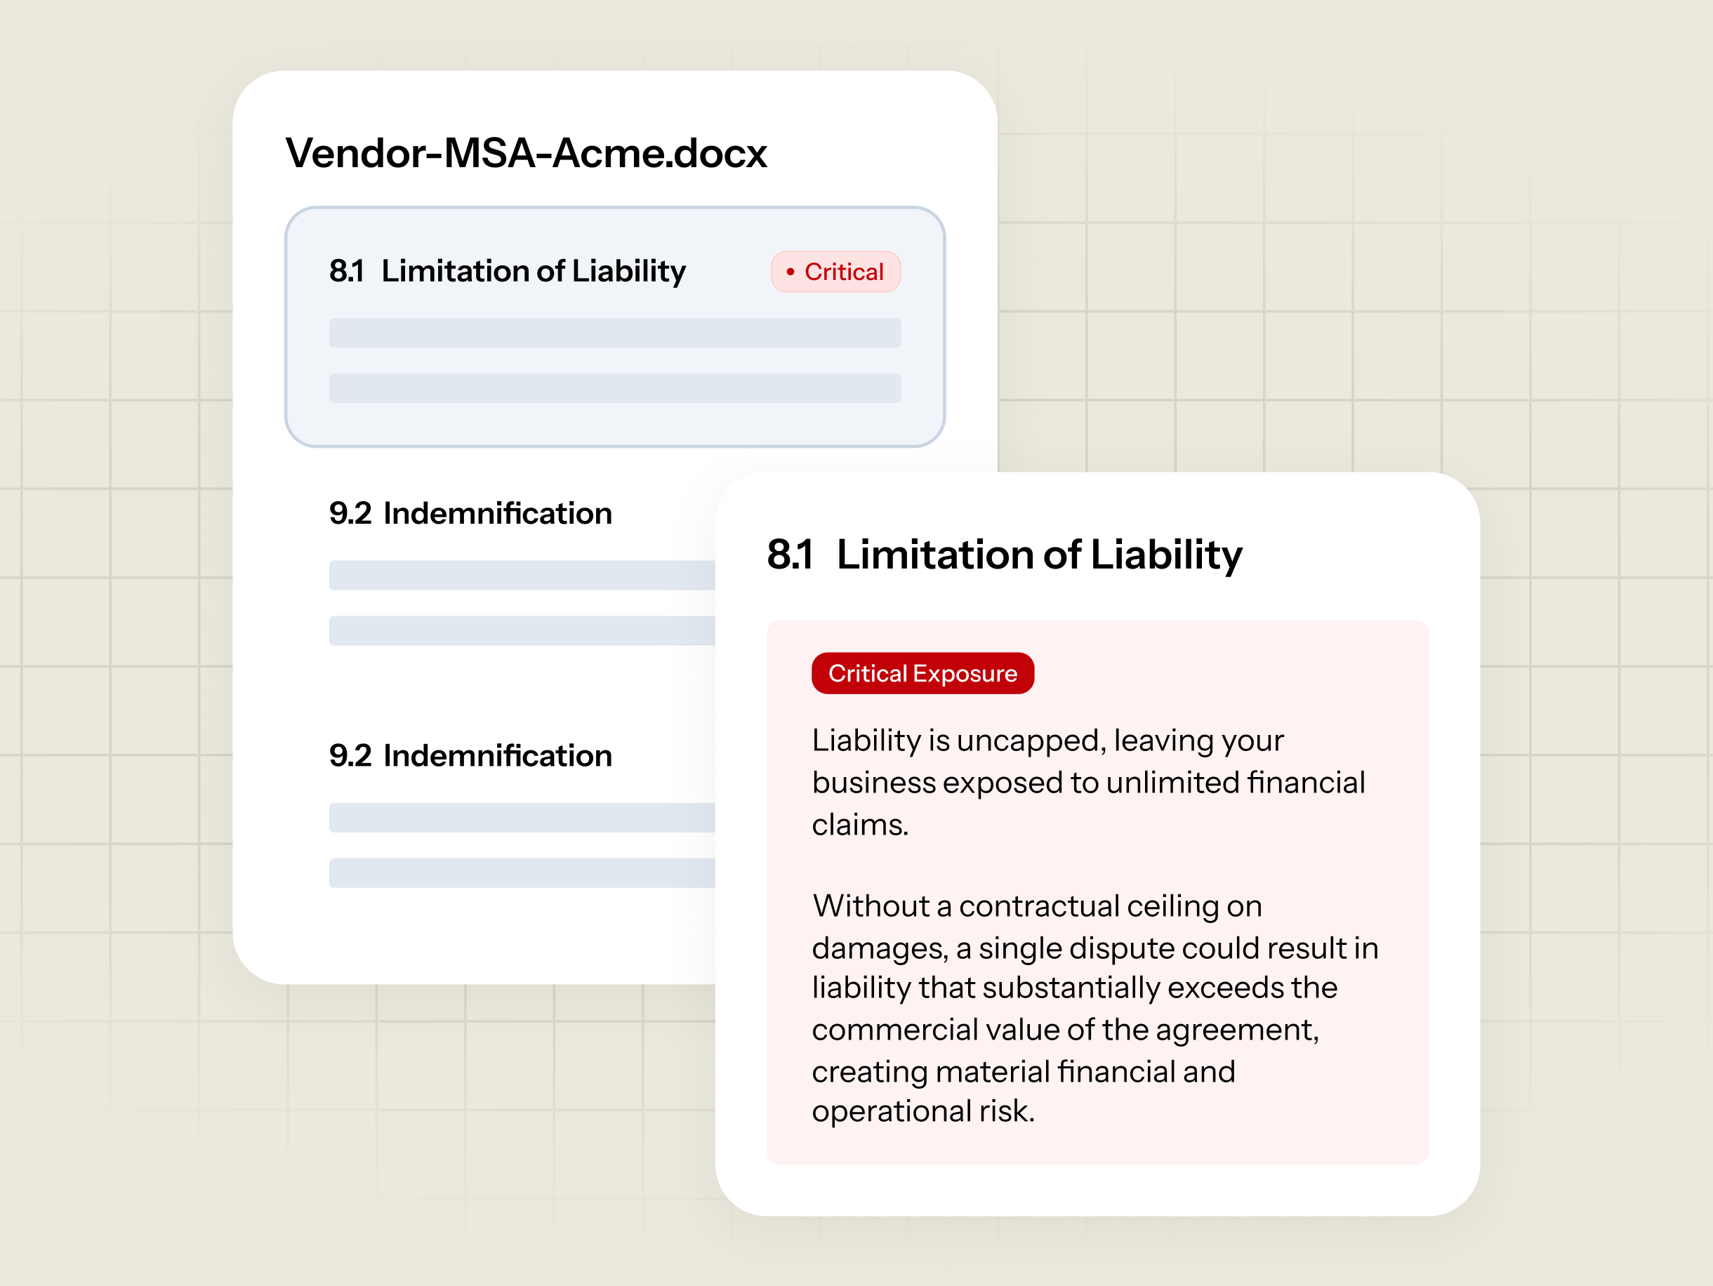Click the Vendor-MSA-Acme.docx file title
Viewport: 1713px width, 1286px height.
coord(526,153)
